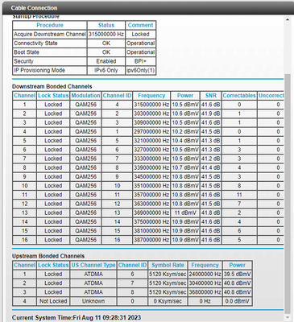The image size is (294, 322).
Task: Select the Status column header
Action: tap(106, 25)
